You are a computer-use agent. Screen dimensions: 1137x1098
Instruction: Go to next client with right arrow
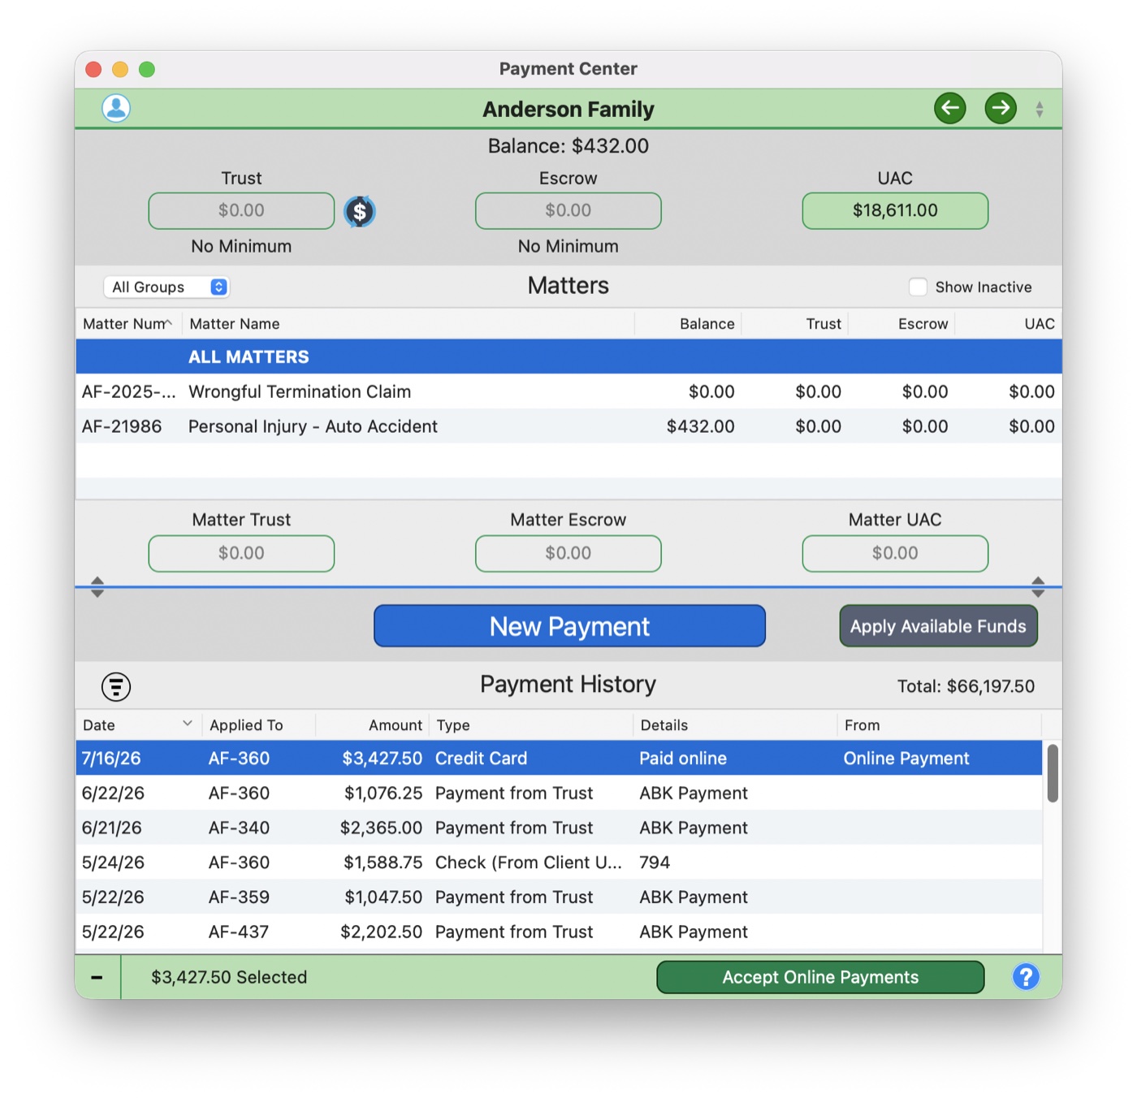[1001, 108]
